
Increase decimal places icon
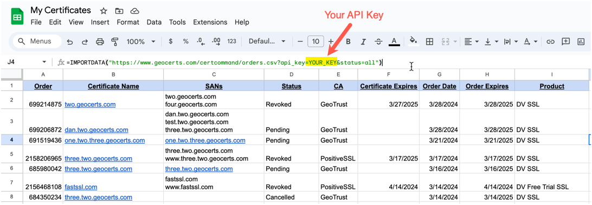[216, 42]
